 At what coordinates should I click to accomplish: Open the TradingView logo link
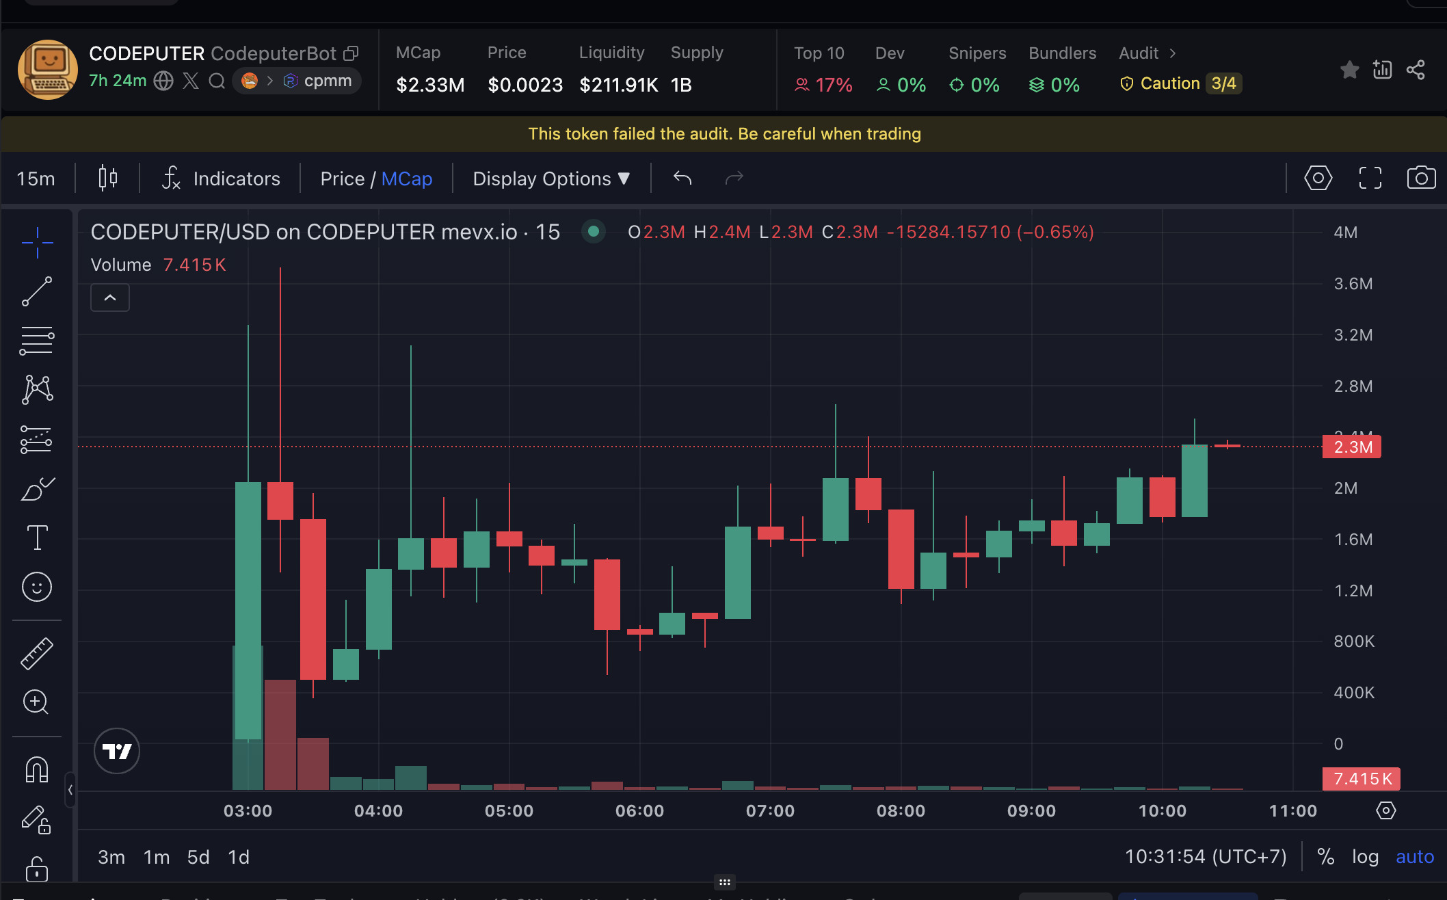(117, 751)
